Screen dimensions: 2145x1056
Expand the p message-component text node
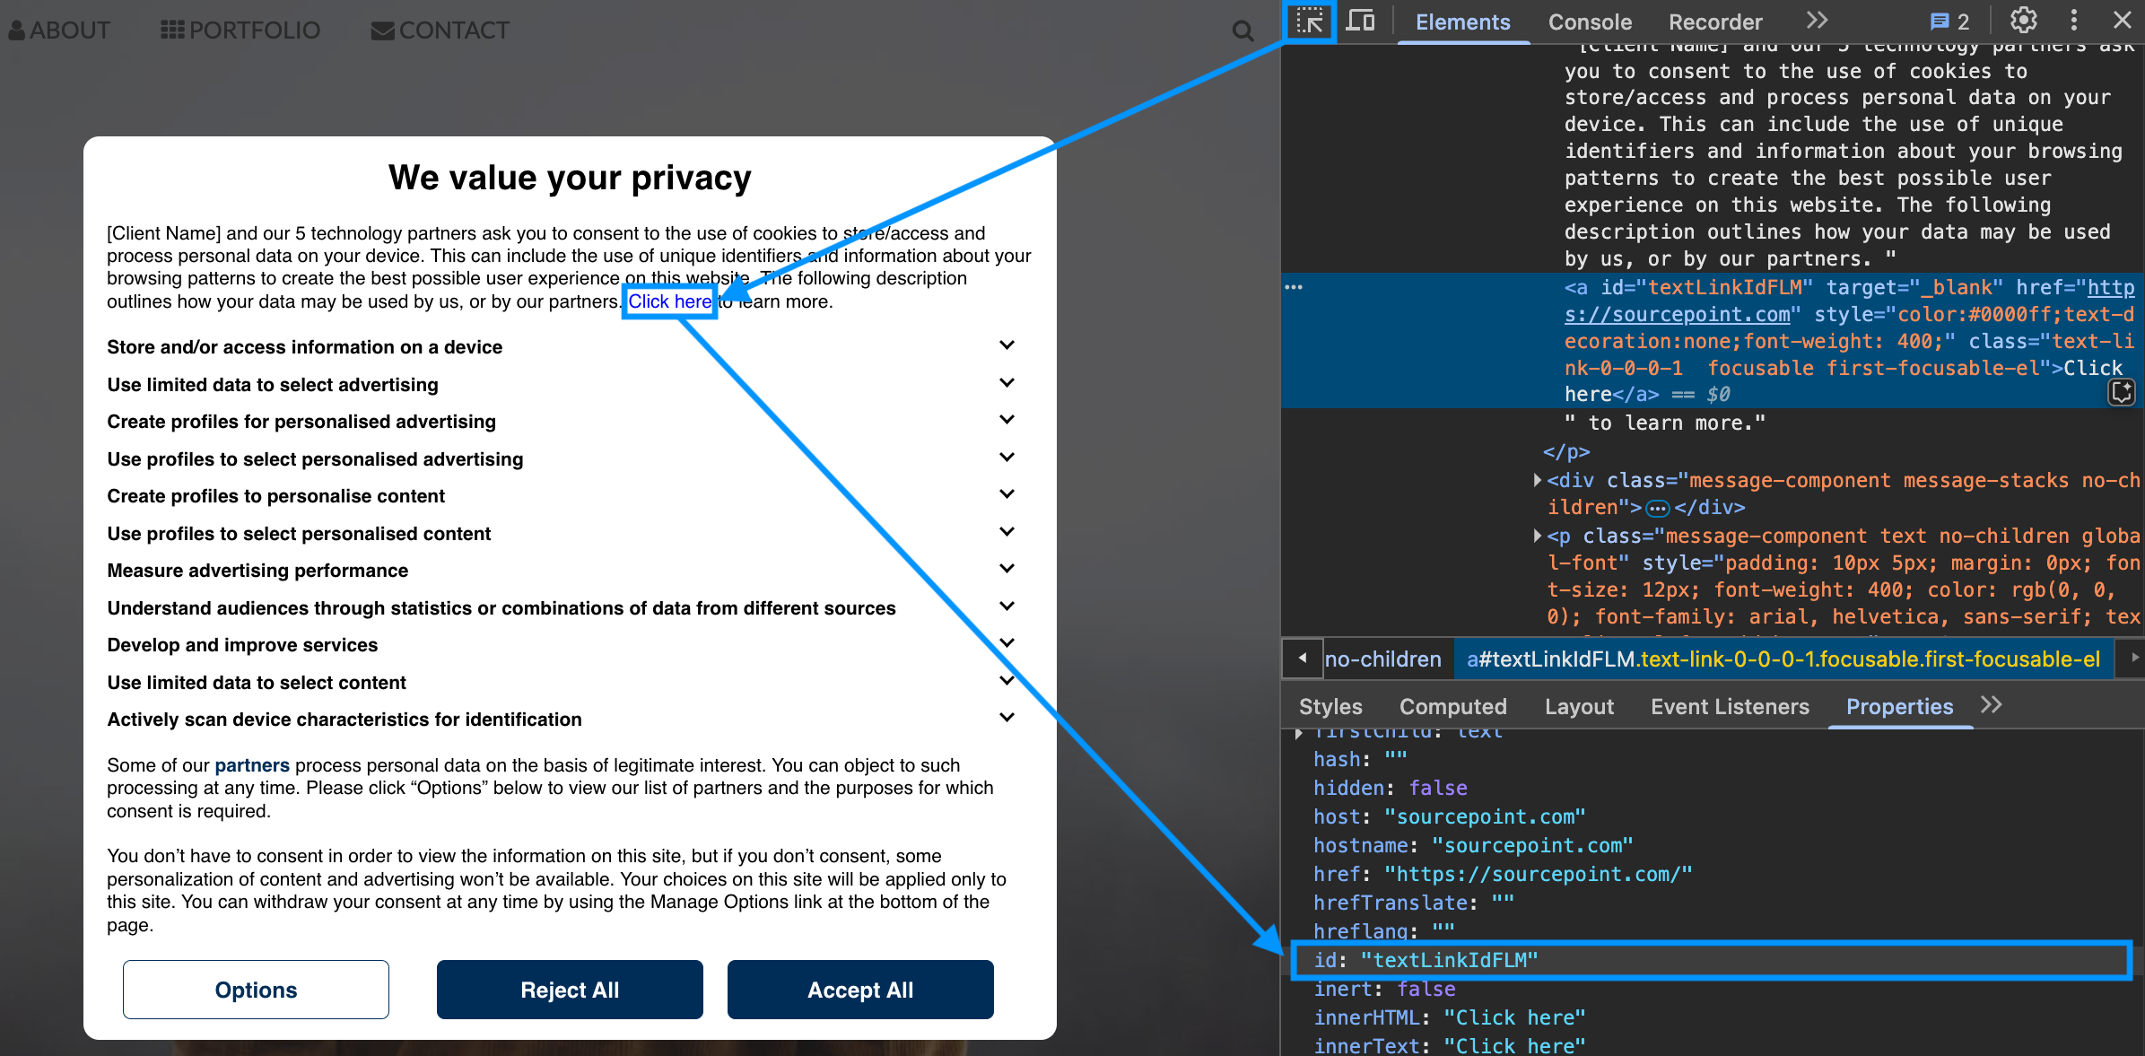tap(1538, 536)
